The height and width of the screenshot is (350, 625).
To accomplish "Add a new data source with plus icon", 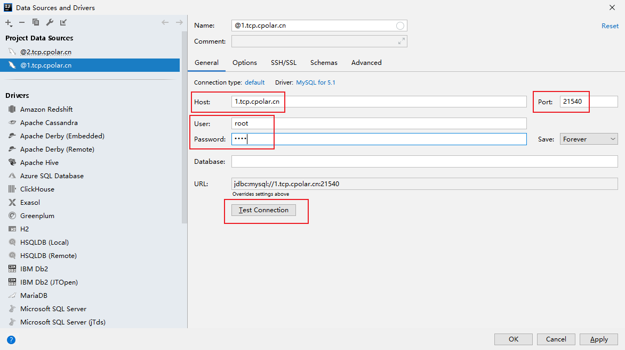I will pos(9,23).
